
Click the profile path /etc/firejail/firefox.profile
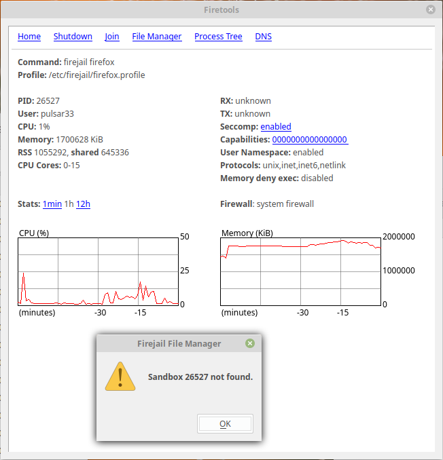97,75
